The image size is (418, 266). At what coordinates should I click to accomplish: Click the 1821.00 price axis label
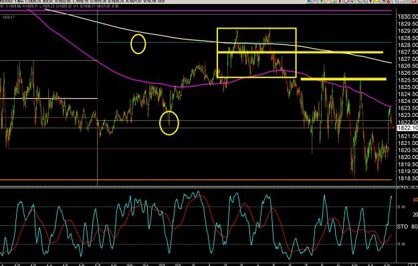[408, 143]
